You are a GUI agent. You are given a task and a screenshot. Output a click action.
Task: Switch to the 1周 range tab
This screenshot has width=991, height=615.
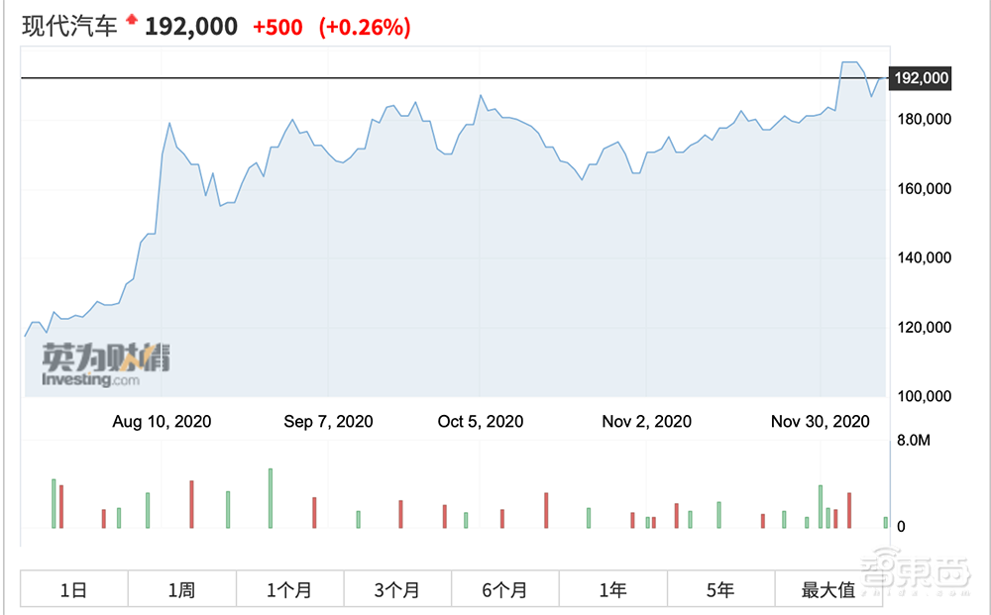click(181, 590)
